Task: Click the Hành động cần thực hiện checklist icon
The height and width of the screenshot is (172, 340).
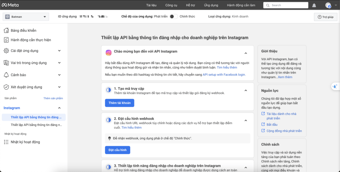Action: coord(6,40)
